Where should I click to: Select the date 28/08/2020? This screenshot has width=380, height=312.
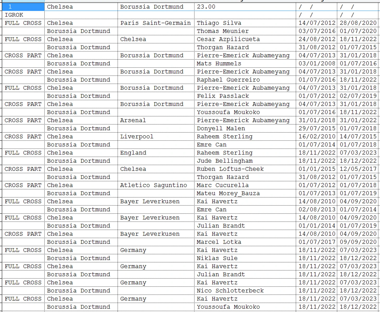[x=358, y=23]
